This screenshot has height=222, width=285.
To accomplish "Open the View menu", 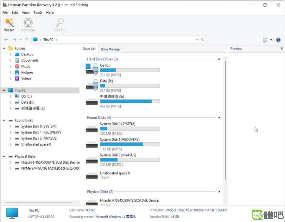I will coord(26,13).
